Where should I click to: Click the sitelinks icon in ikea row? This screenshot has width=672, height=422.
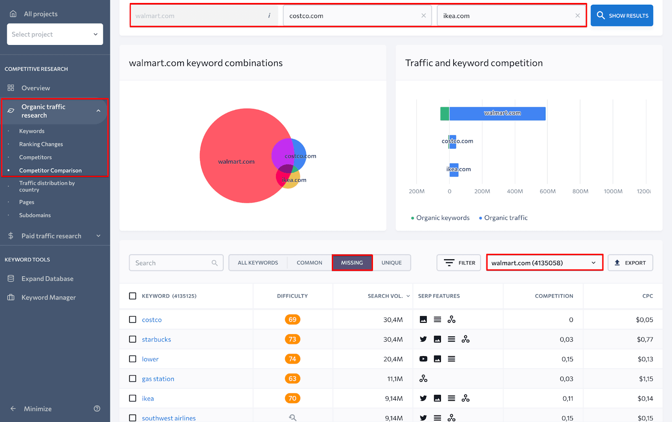465,398
